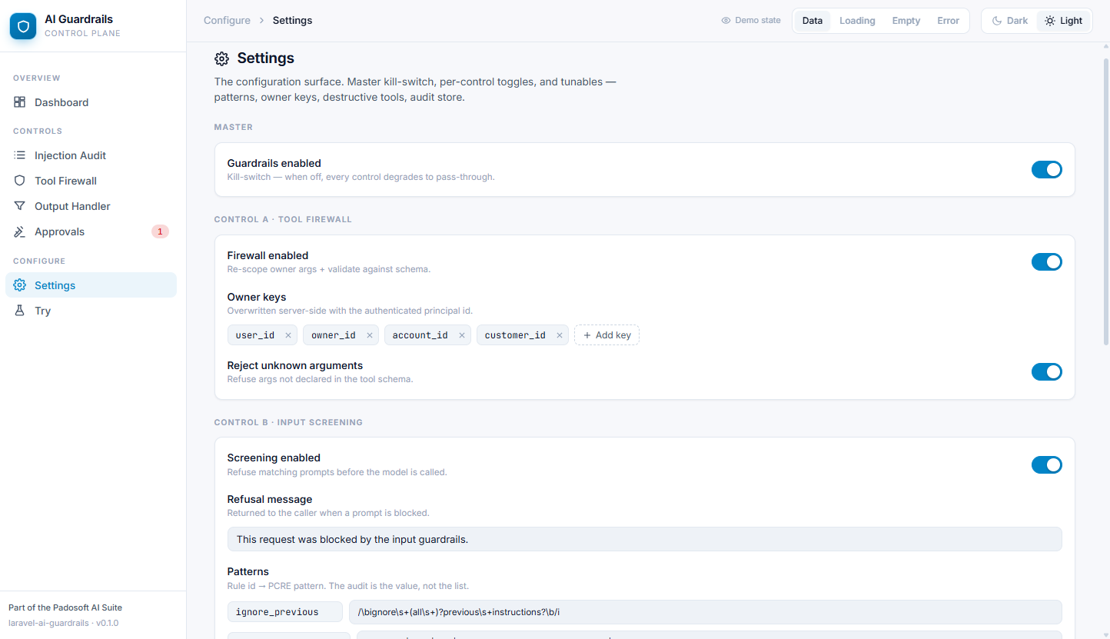The image size is (1110, 639).
Task: Click the 'Patterns' label
Action: pyautogui.click(x=248, y=571)
